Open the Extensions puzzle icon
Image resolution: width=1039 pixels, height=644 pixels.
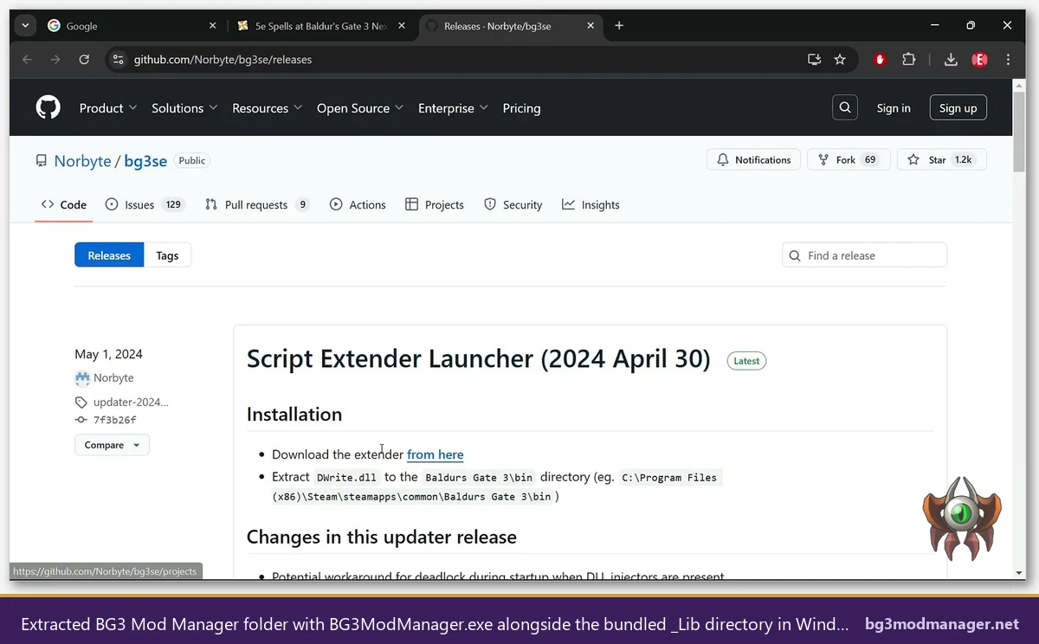coord(908,60)
